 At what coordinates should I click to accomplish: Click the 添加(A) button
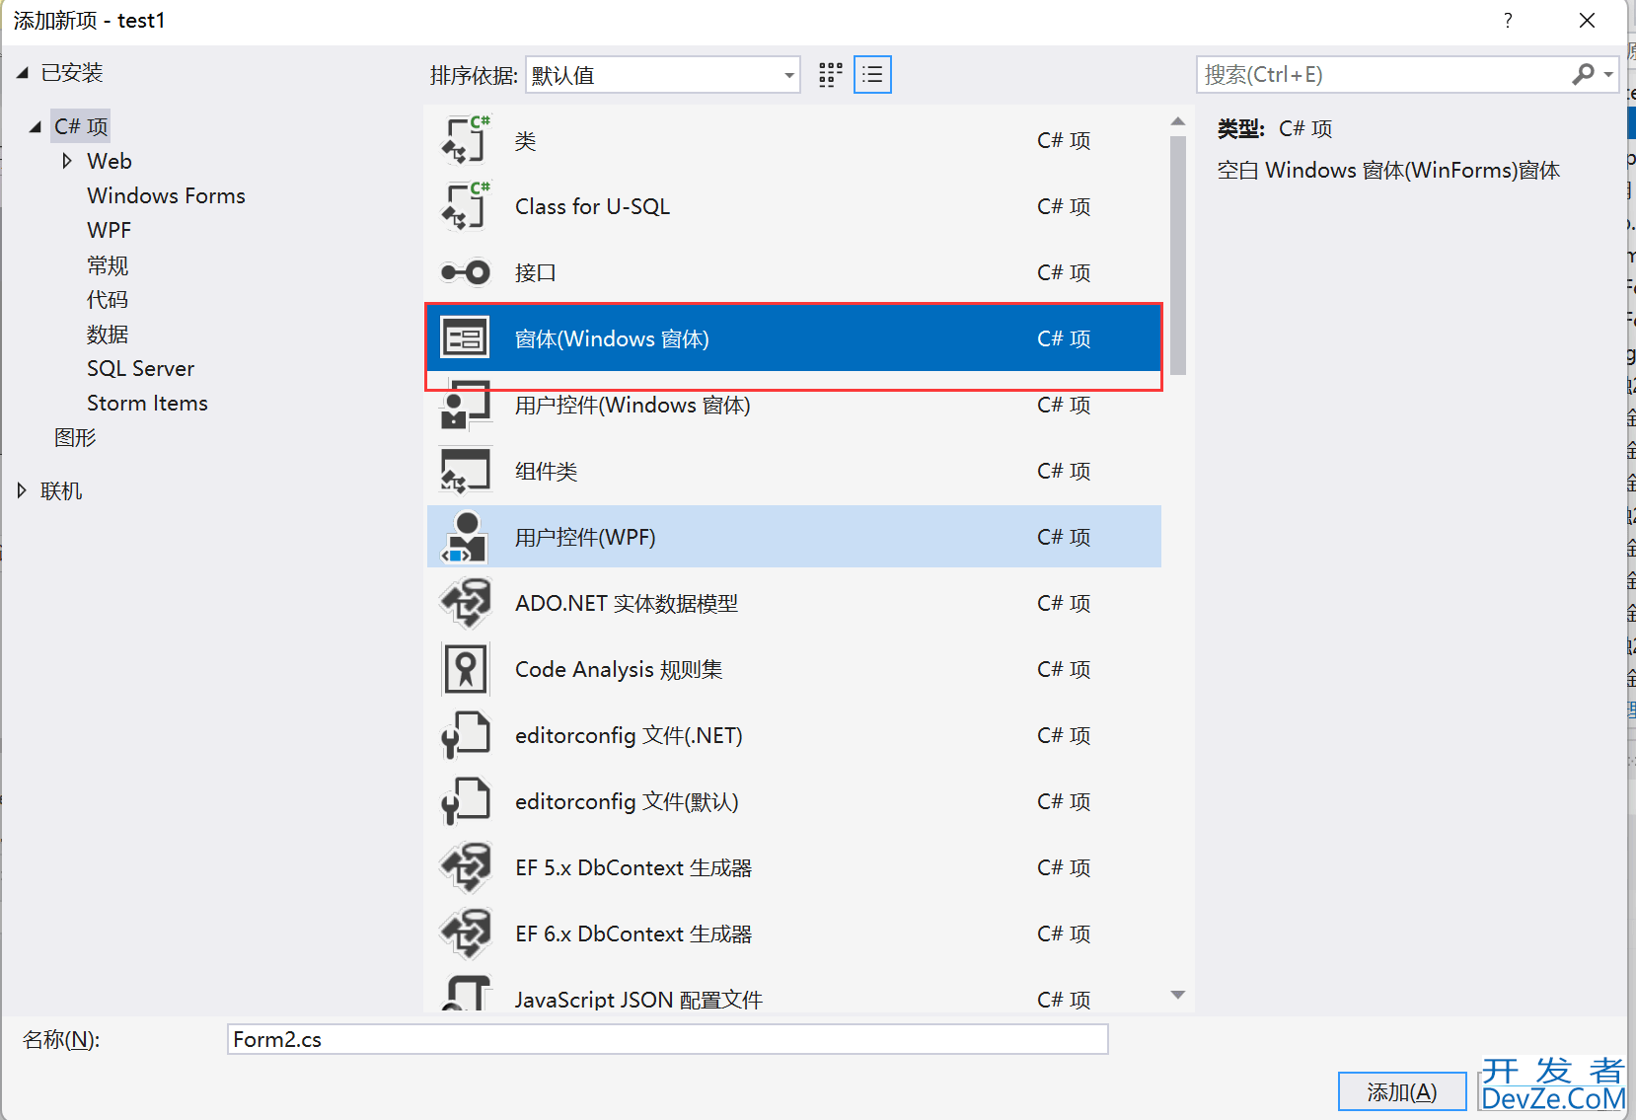1402,1091
